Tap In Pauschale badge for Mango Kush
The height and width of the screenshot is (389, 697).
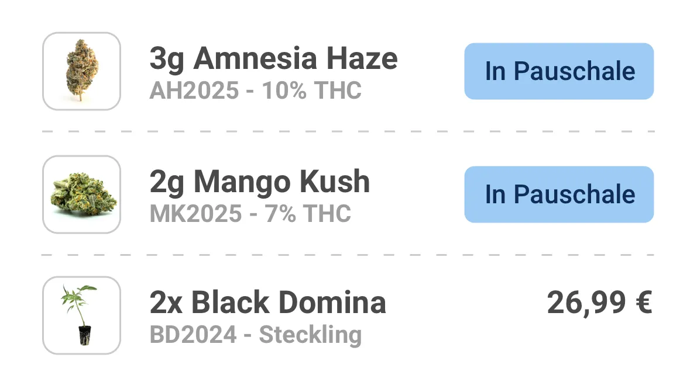point(559,194)
